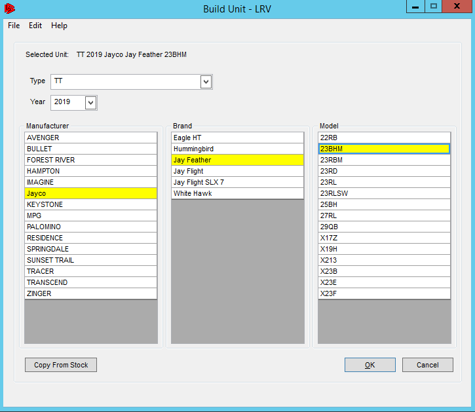Screen dimensions: 475x412
Task: Select SPRINGDALE manufacturer
Action: pyautogui.click(x=90, y=249)
